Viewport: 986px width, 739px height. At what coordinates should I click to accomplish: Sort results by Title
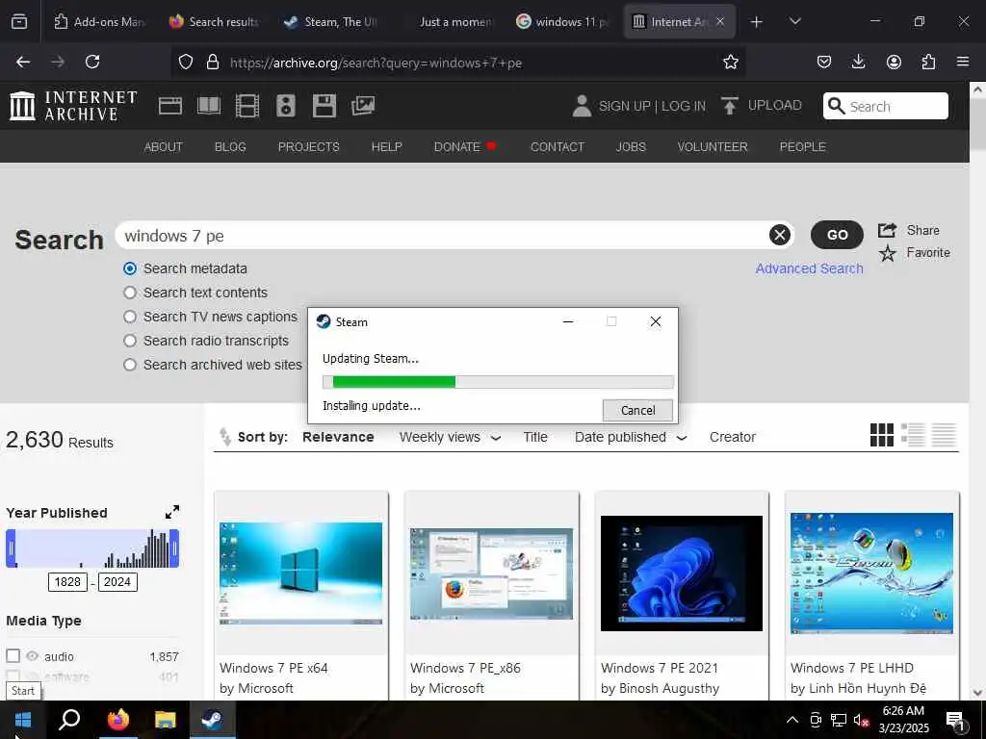pos(535,437)
